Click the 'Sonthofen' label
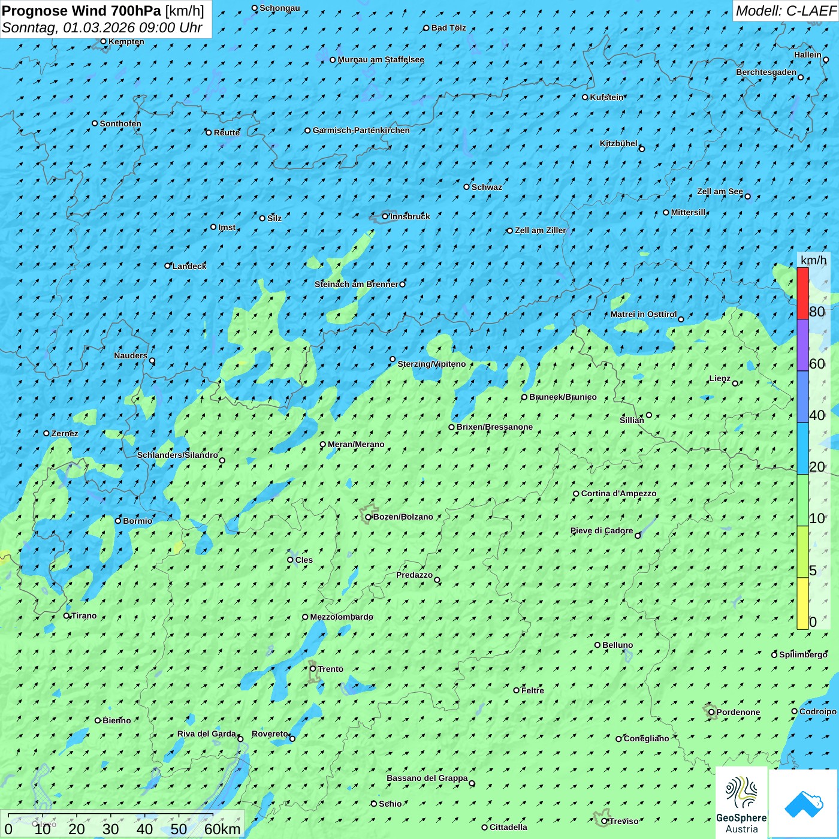839x839 pixels. (x=120, y=123)
